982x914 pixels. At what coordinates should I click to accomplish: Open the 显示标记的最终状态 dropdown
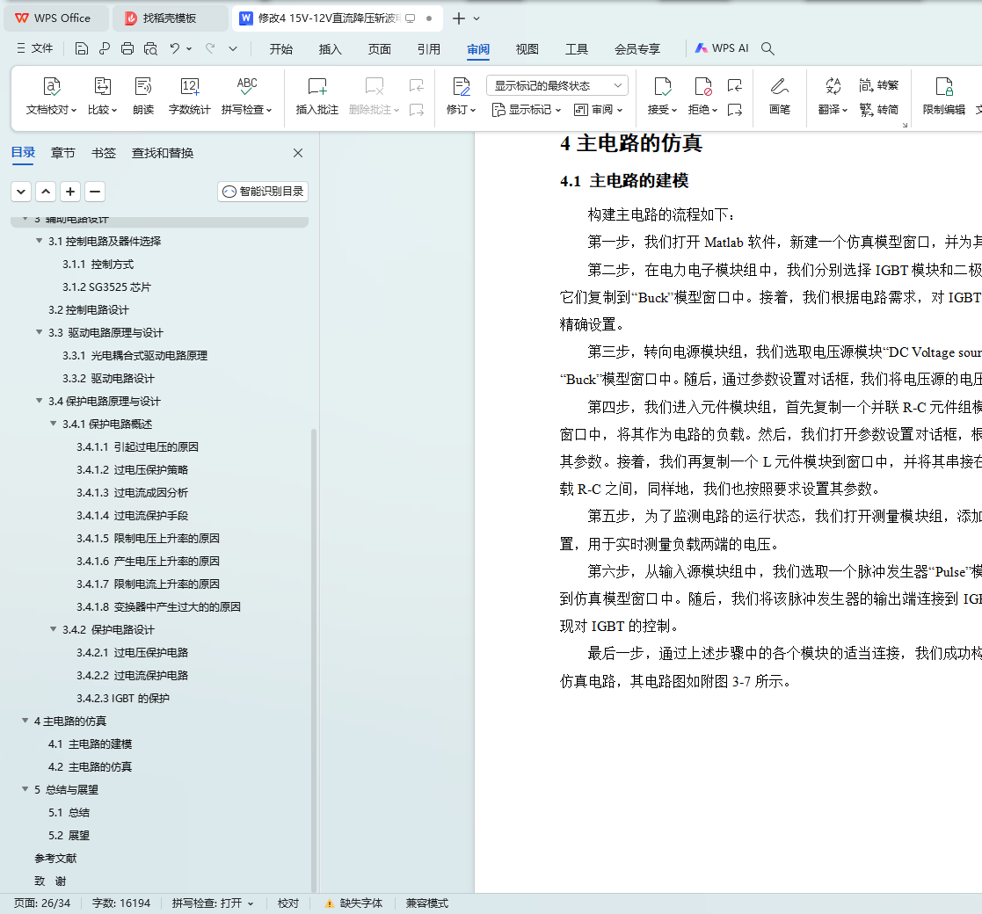556,85
